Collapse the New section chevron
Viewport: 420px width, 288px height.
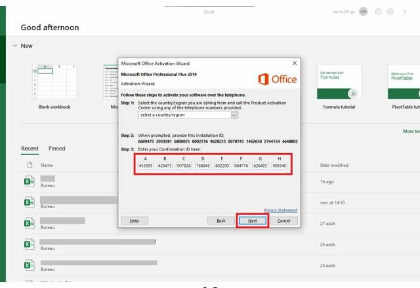(14, 46)
